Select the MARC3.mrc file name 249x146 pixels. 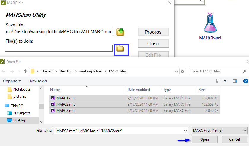(x=66, y=111)
